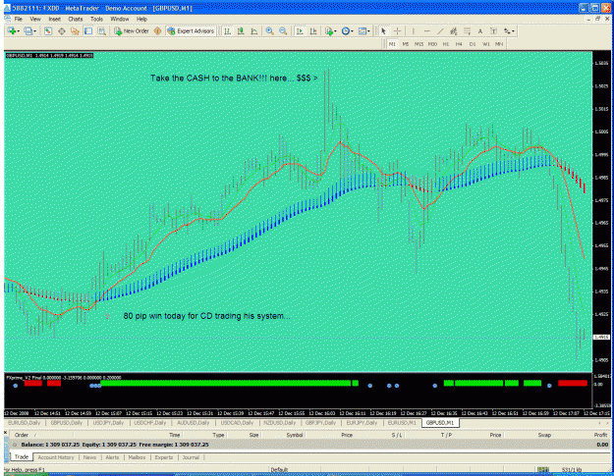Viewport: 614px width, 476px height.
Task: Open the Charts menu
Action: point(76,19)
